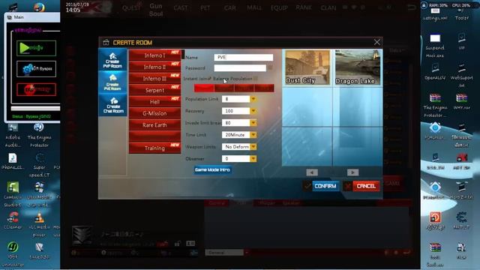Click the room Password input field
Image resolution: width=480 pixels, height=270 pixels.
click(x=240, y=68)
